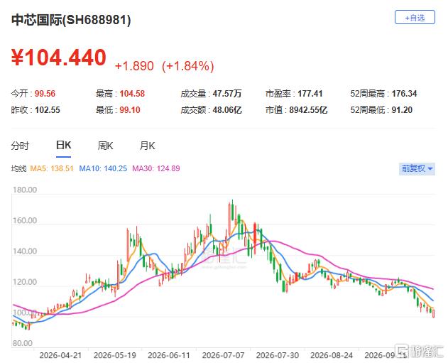Open the 月K monthly chart tab
Image resolution: width=448 pixels, height=363 pixels.
point(147,146)
